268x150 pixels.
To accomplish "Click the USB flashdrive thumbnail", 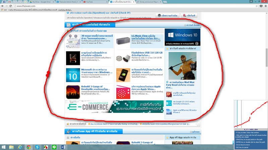I will point(123,58).
